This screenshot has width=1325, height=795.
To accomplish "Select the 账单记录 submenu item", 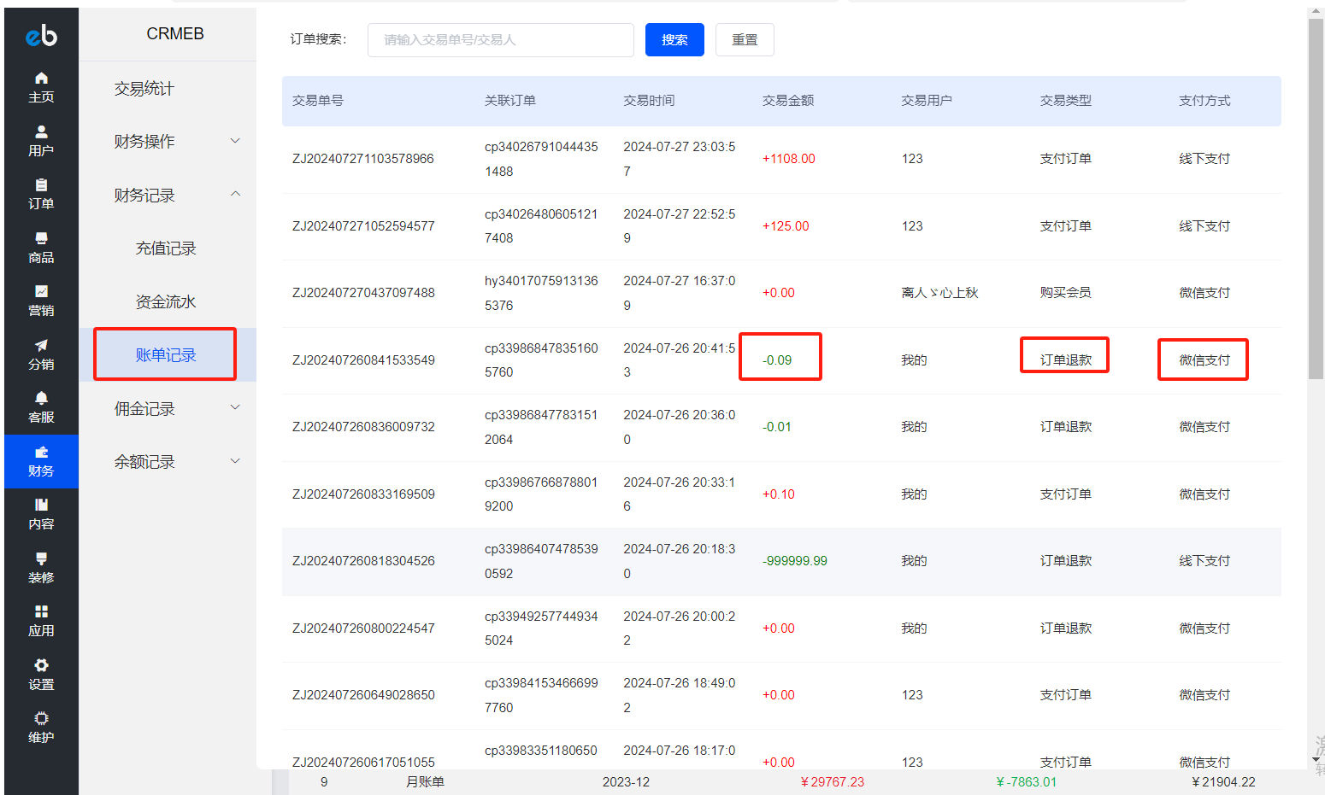I will coord(166,355).
